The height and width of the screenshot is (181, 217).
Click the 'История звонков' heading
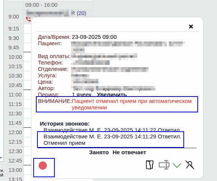65,124
